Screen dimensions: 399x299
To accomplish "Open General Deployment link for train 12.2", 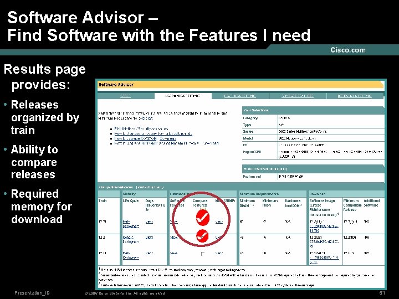I will [131, 239].
